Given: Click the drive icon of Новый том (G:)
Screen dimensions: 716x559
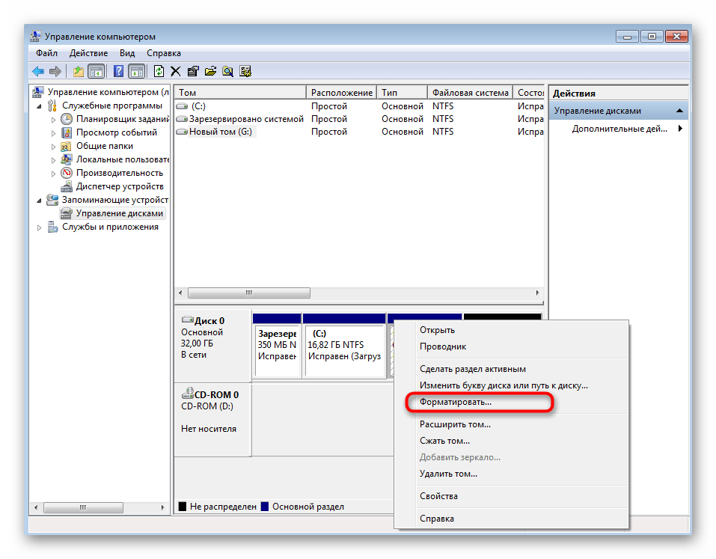Looking at the screenshot, I should click(x=183, y=132).
